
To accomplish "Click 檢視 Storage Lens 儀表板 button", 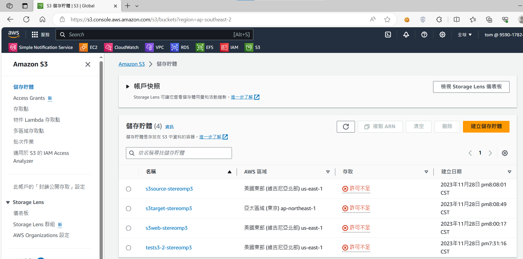I will (471, 87).
